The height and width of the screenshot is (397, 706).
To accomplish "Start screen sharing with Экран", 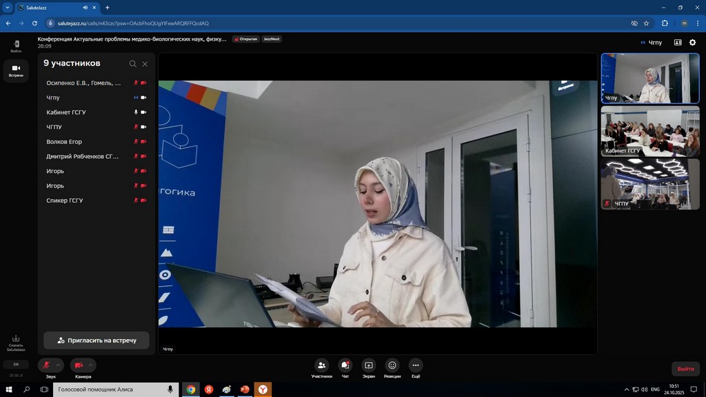I will [x=369, y=365].
